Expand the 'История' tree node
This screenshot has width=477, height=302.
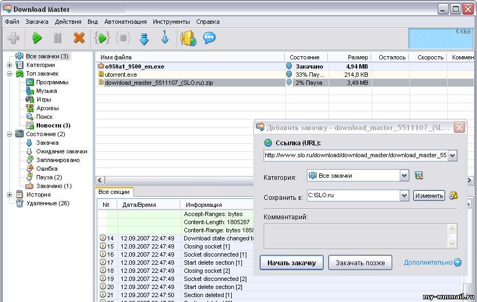coord(9,194)
